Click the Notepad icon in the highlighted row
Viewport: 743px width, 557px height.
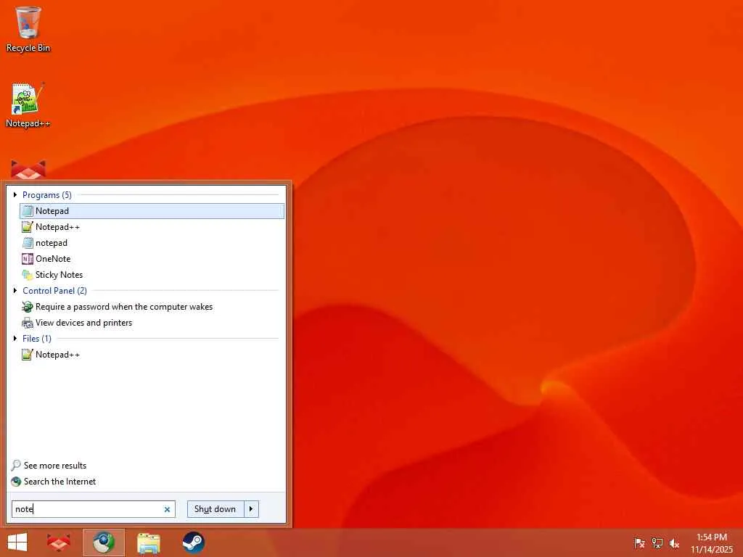tap(28, 211)
